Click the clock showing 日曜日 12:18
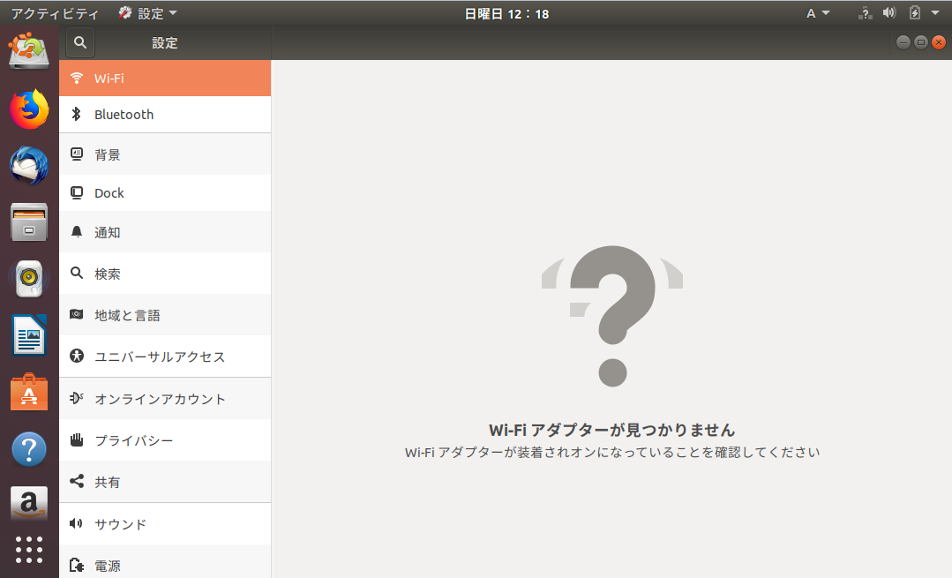Viewport: 952px width, 578px height. (506, 13)
